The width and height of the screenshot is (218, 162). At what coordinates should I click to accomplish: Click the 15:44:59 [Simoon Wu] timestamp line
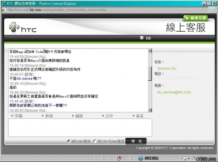click(x=28, y=57)
